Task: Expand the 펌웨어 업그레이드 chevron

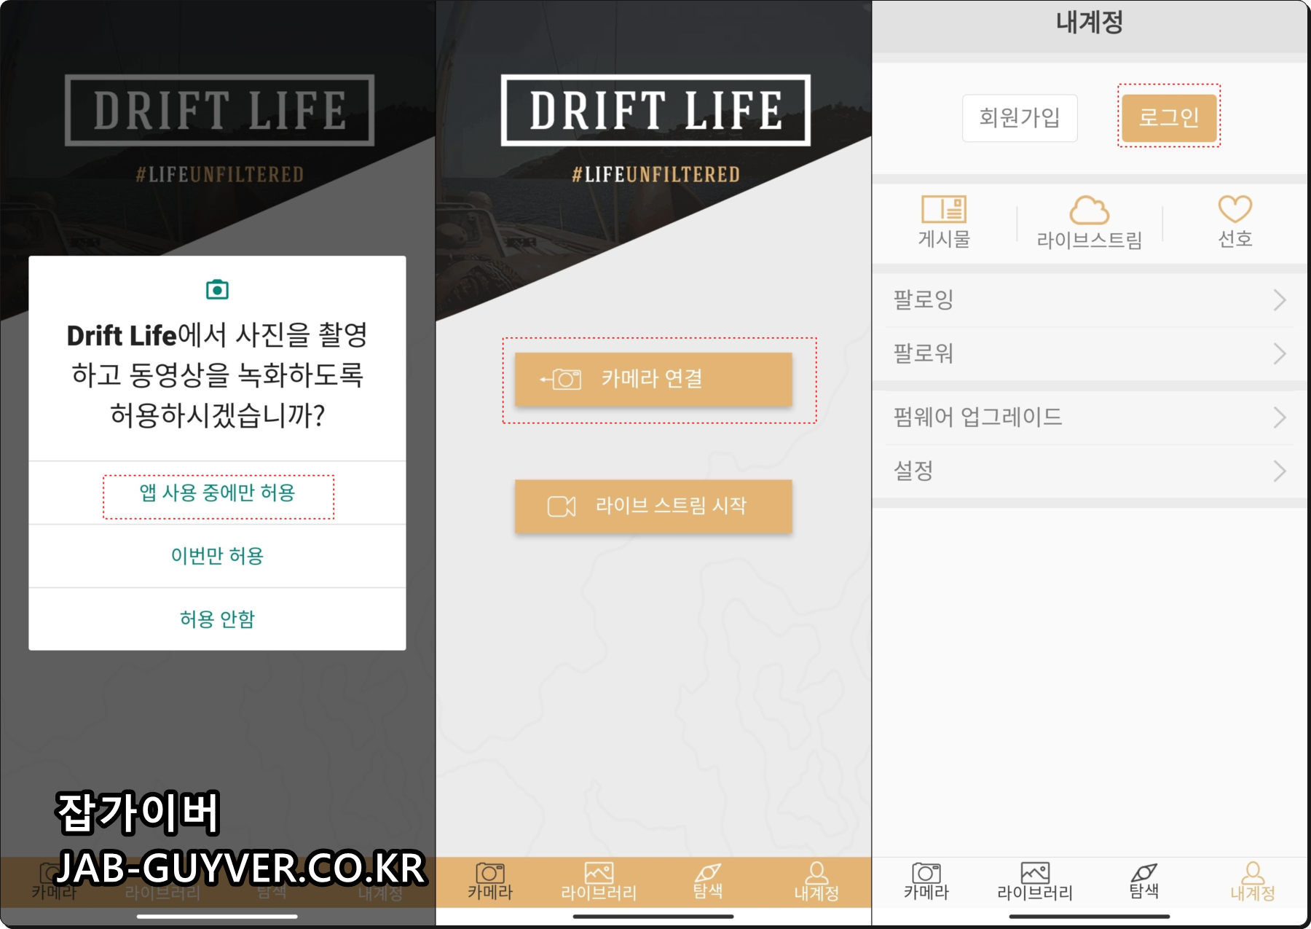Action: (x=1280, y=417)
